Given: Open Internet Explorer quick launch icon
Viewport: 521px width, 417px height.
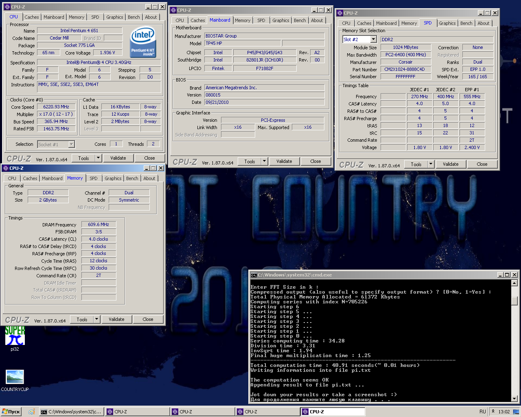Looking at the screenshot, I should [31, 412].
